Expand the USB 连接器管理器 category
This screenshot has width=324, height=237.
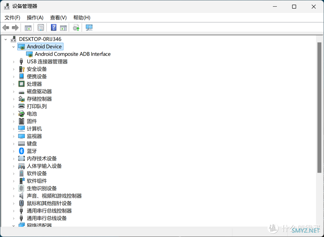pos(14,62)
